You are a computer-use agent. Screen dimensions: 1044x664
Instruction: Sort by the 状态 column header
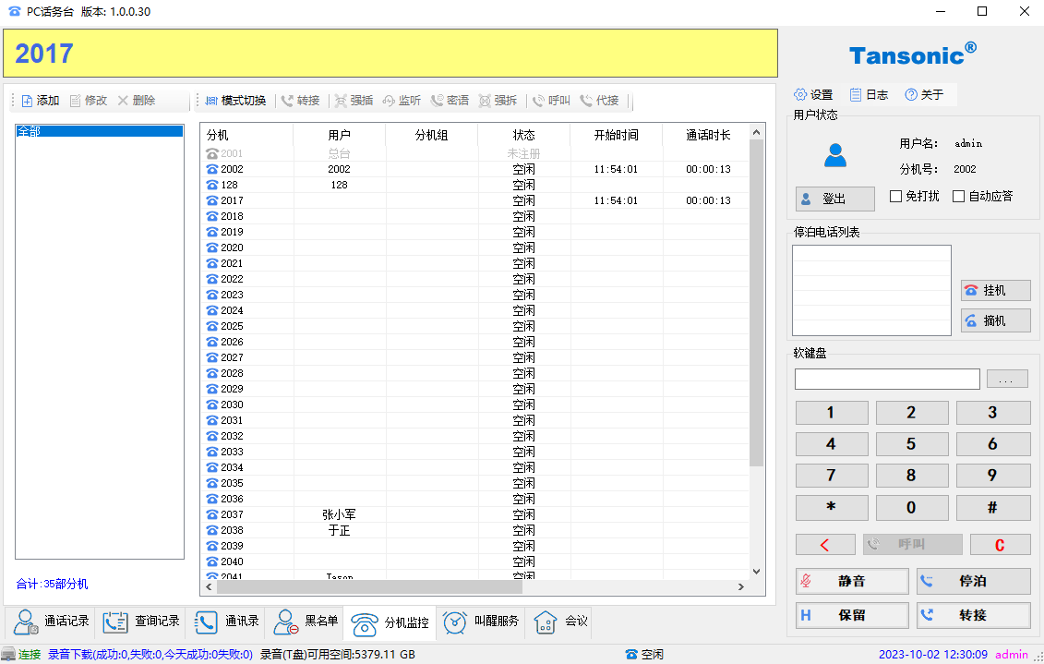tap(524, 135)
